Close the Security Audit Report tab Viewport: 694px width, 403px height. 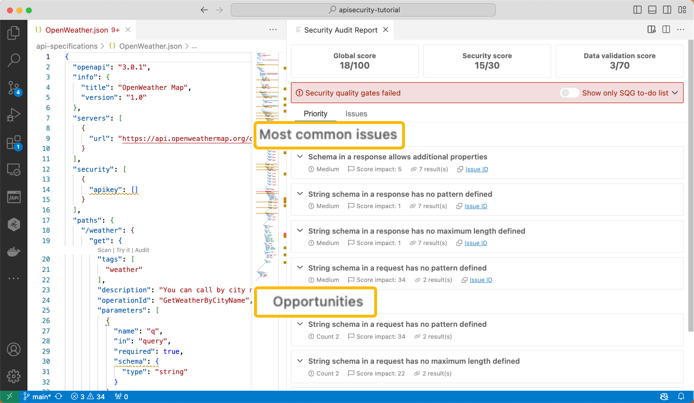(386, 30)
